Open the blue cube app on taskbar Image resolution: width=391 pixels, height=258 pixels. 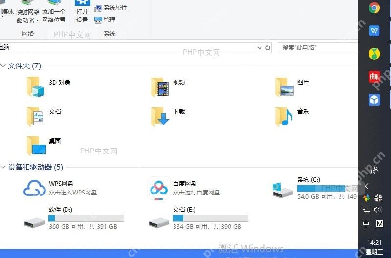(374, 100)
